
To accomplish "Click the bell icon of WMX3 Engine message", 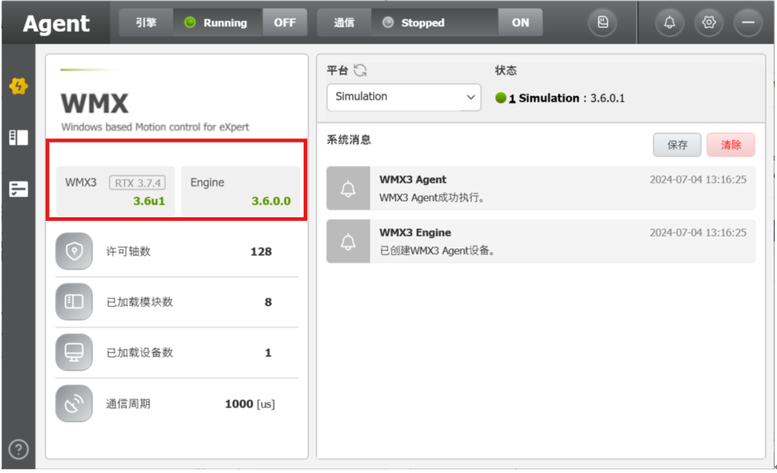I will click(348, 241).
